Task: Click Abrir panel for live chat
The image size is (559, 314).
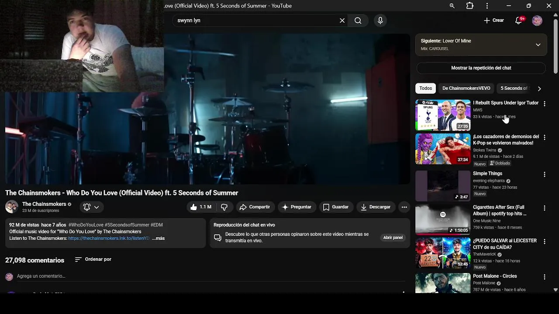Action: point(393,238)
